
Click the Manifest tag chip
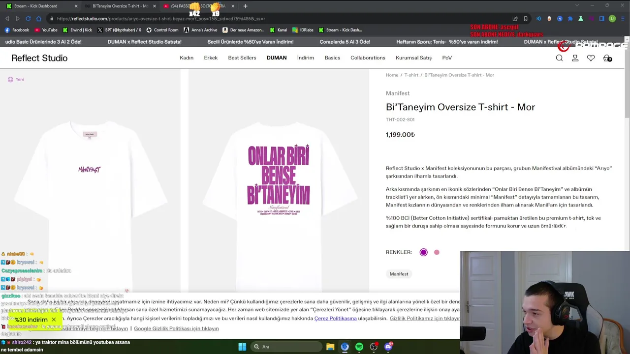399,274
